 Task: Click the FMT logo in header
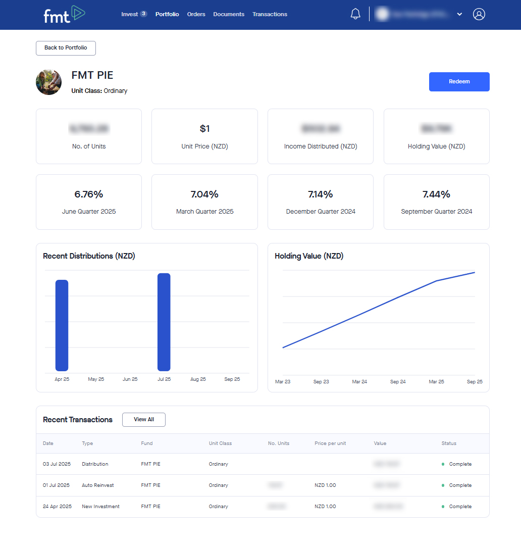tap(64, 14)
